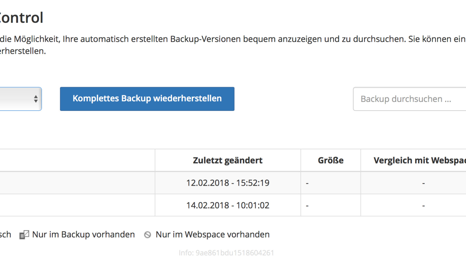Click inside the 'Backup durchsuchen' search field
This screenshot has height=262, width=466.
[x=408, y=99]
